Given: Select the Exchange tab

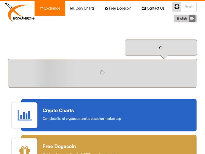Looking at the screenshot, I should coord(50,8).
